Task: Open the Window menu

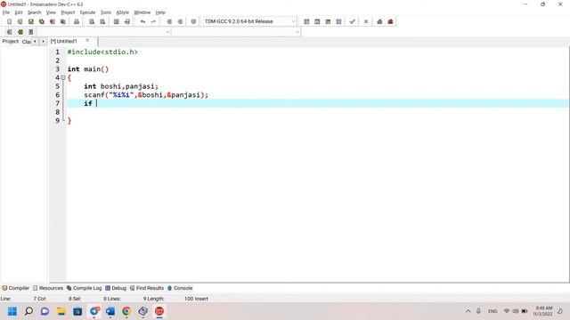Action: click(142, 12)
